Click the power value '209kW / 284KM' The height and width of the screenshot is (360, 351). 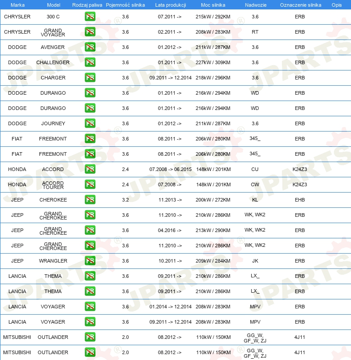coord(213,261)
